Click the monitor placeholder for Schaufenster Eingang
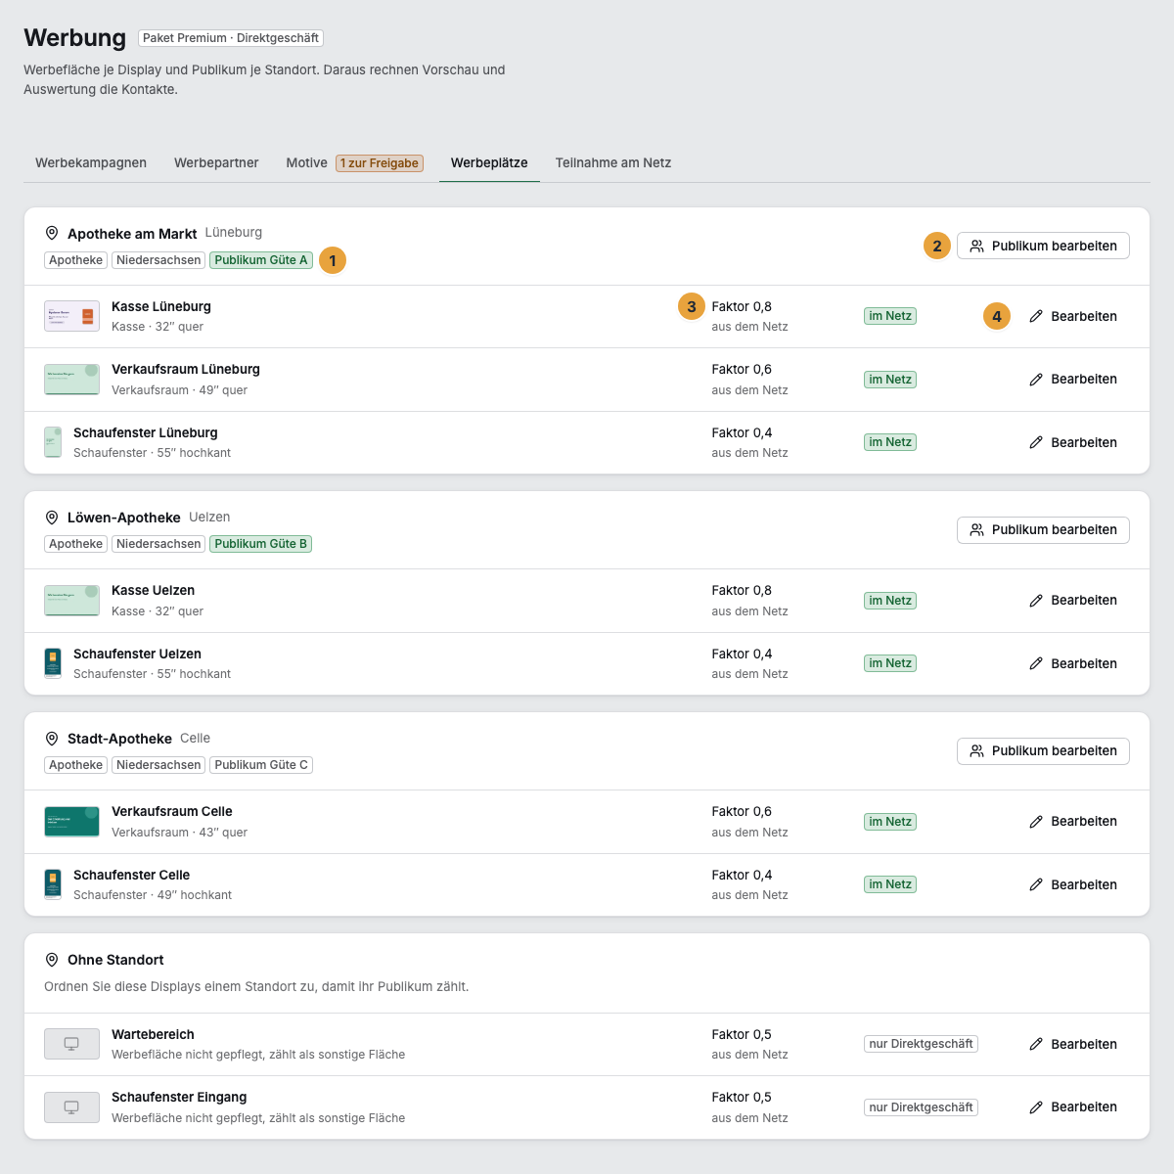This screenshot has height=1174, width=1174. [x=71, y=1107]
